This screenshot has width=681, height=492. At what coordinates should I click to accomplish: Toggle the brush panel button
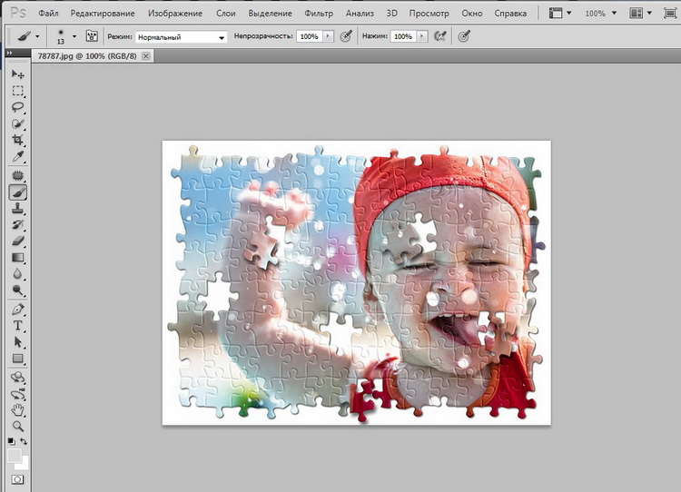[x=92, y=36]
